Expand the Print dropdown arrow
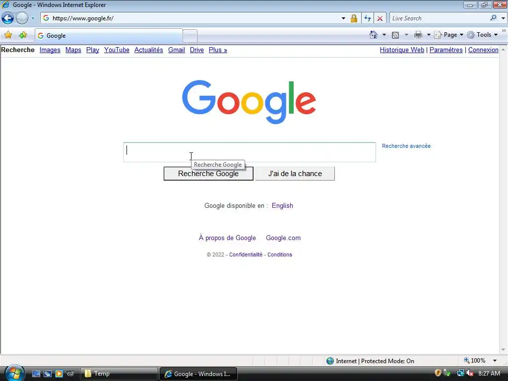The width and height of the screenshot is (508, 381). pos(429,35)
